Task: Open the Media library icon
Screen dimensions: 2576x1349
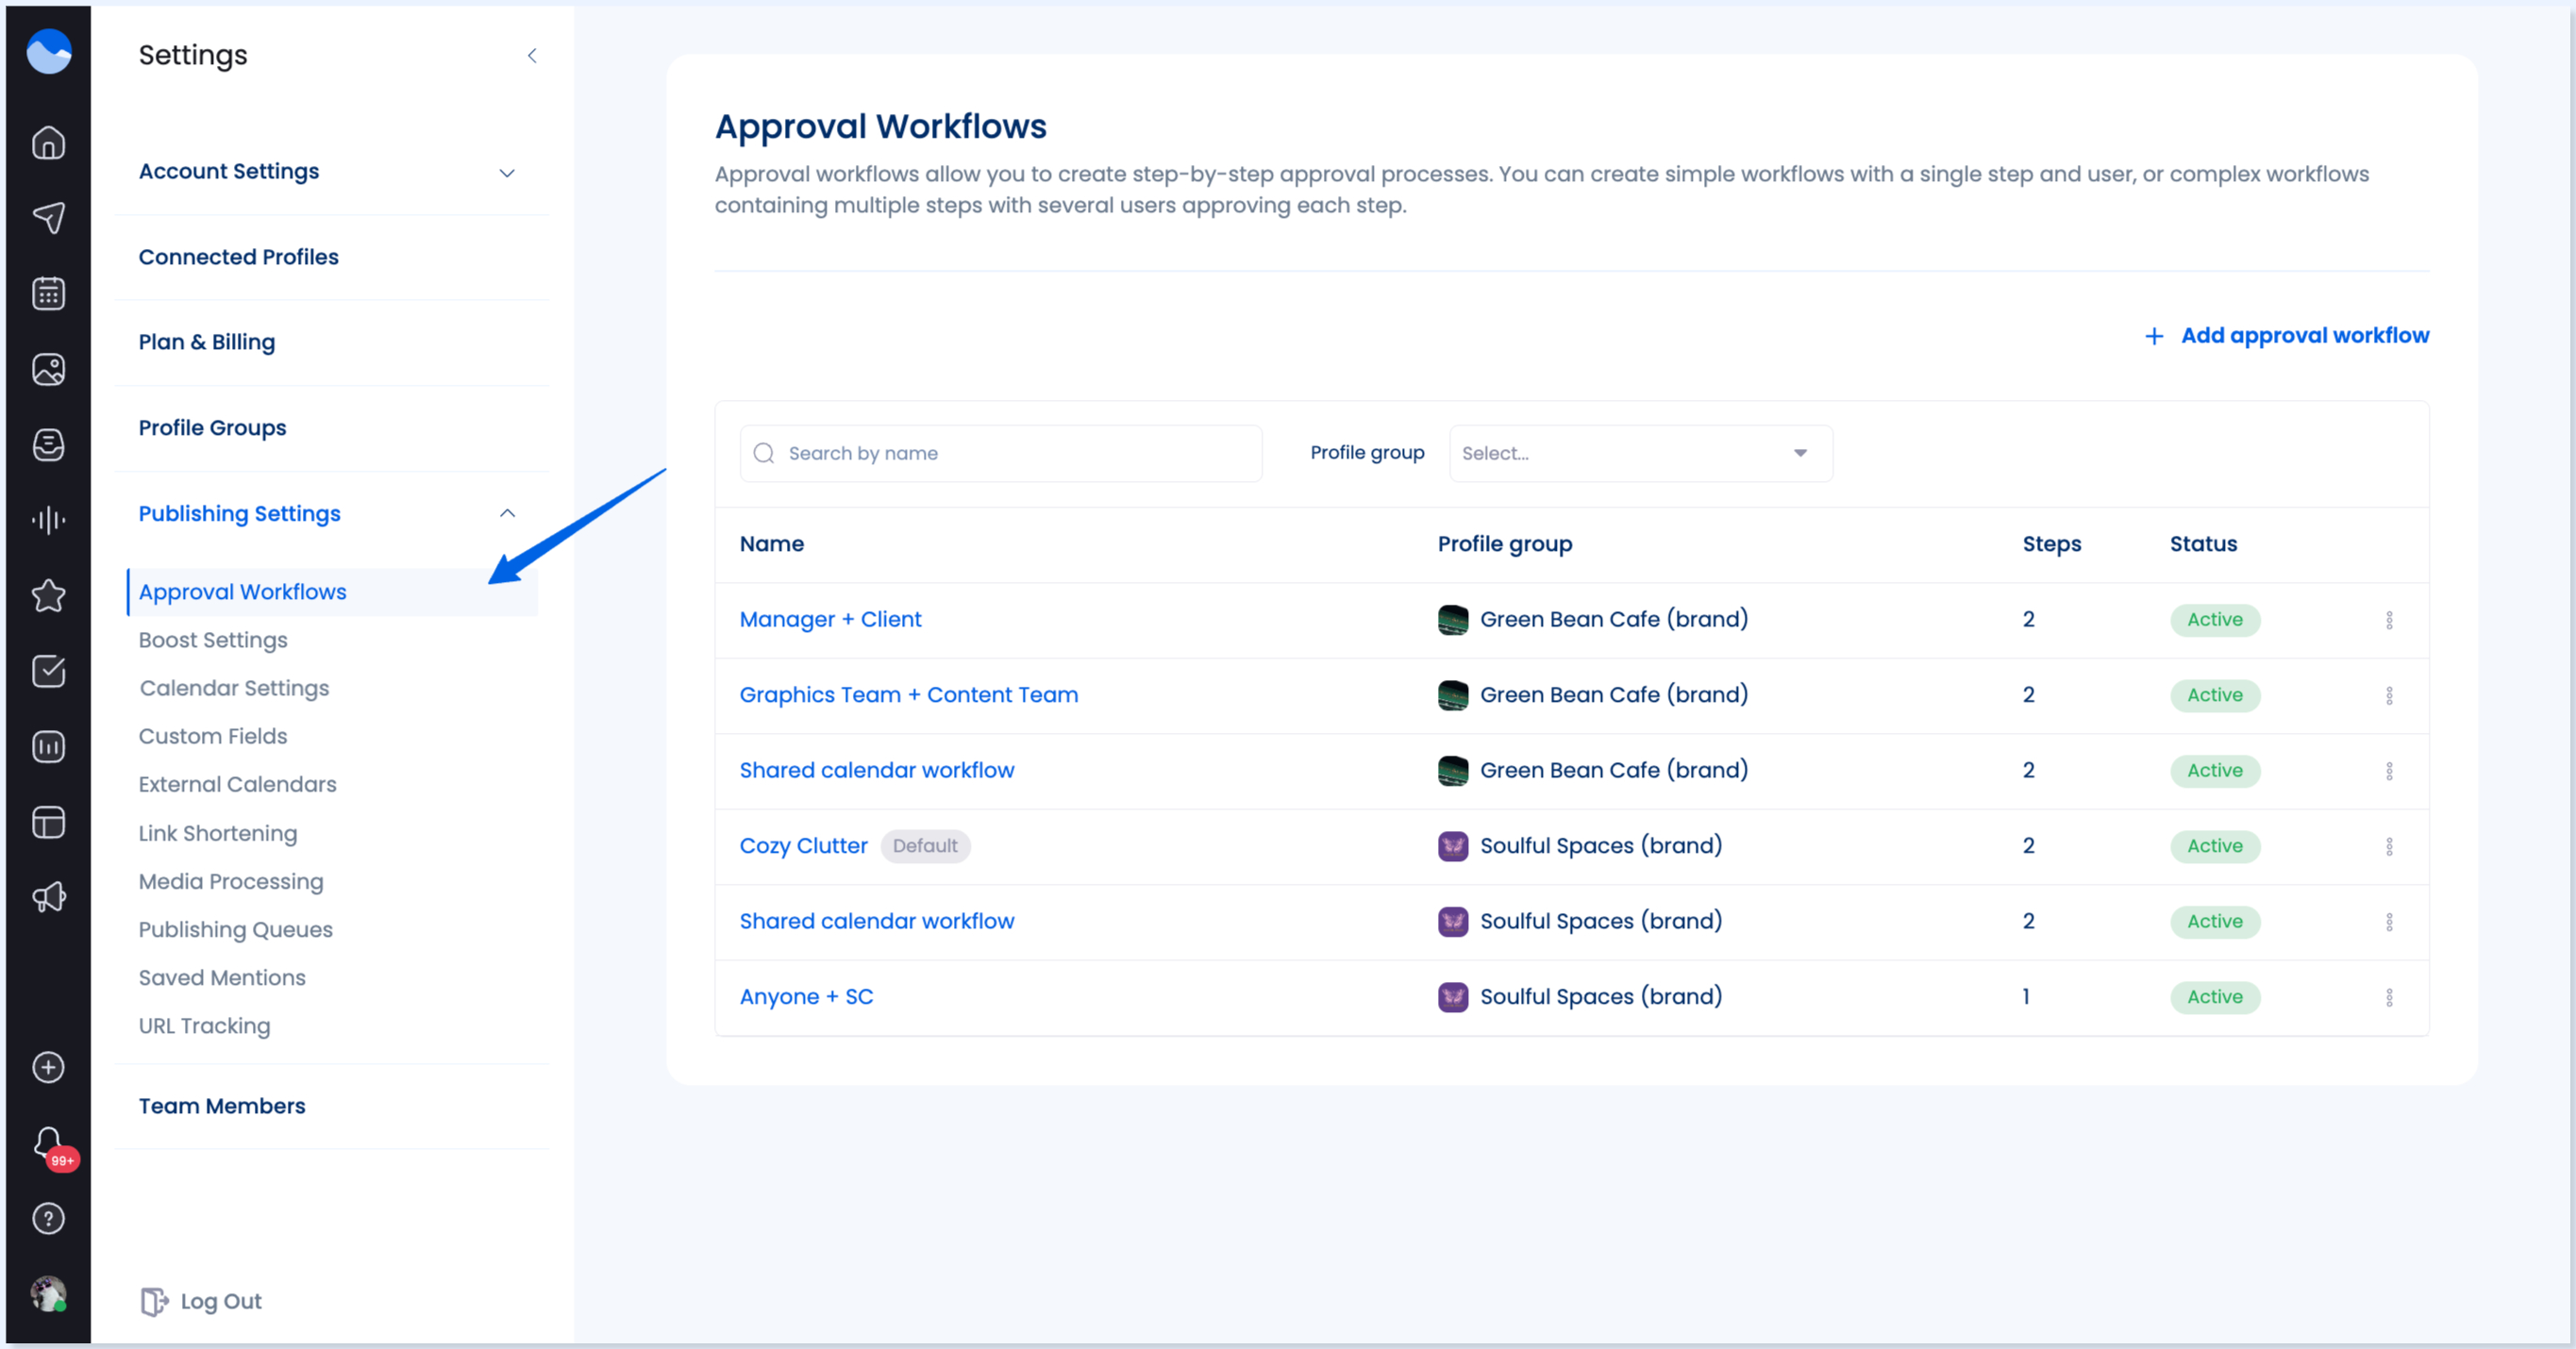Action: point(48,369)
